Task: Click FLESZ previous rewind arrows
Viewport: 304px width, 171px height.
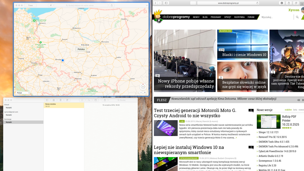Action: coord(299,100)
